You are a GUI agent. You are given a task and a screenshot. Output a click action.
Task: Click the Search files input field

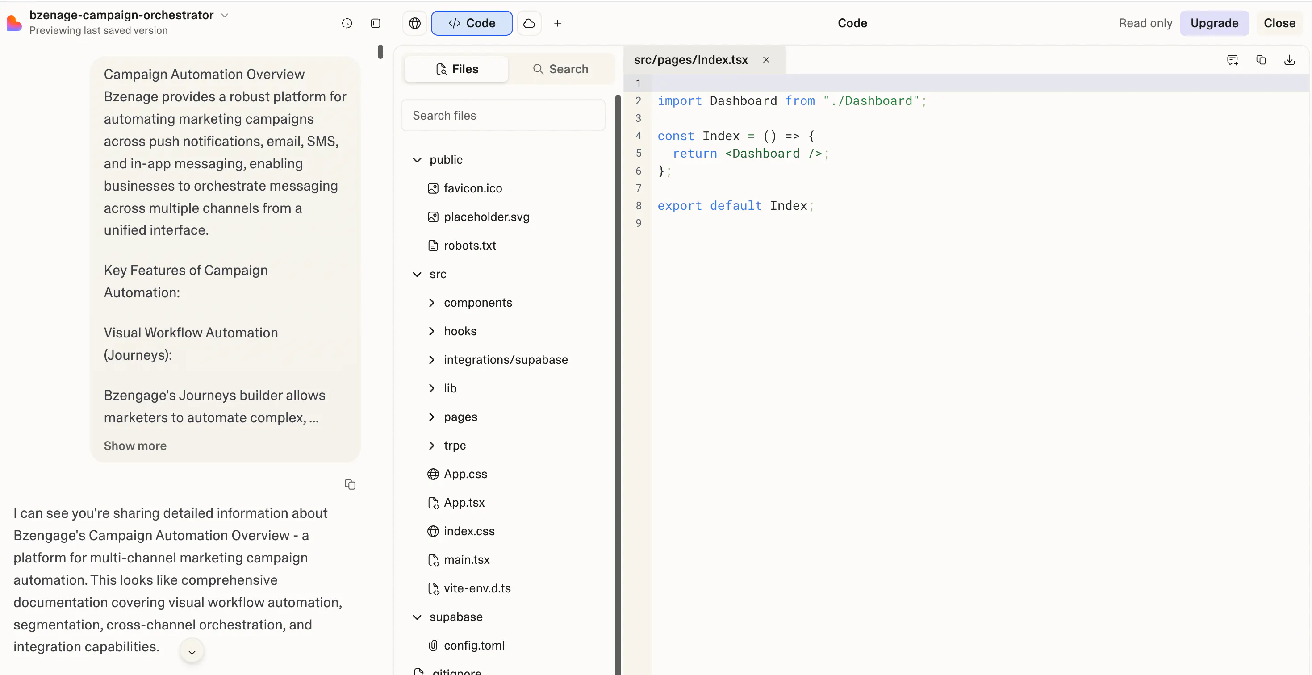[503, 116]
